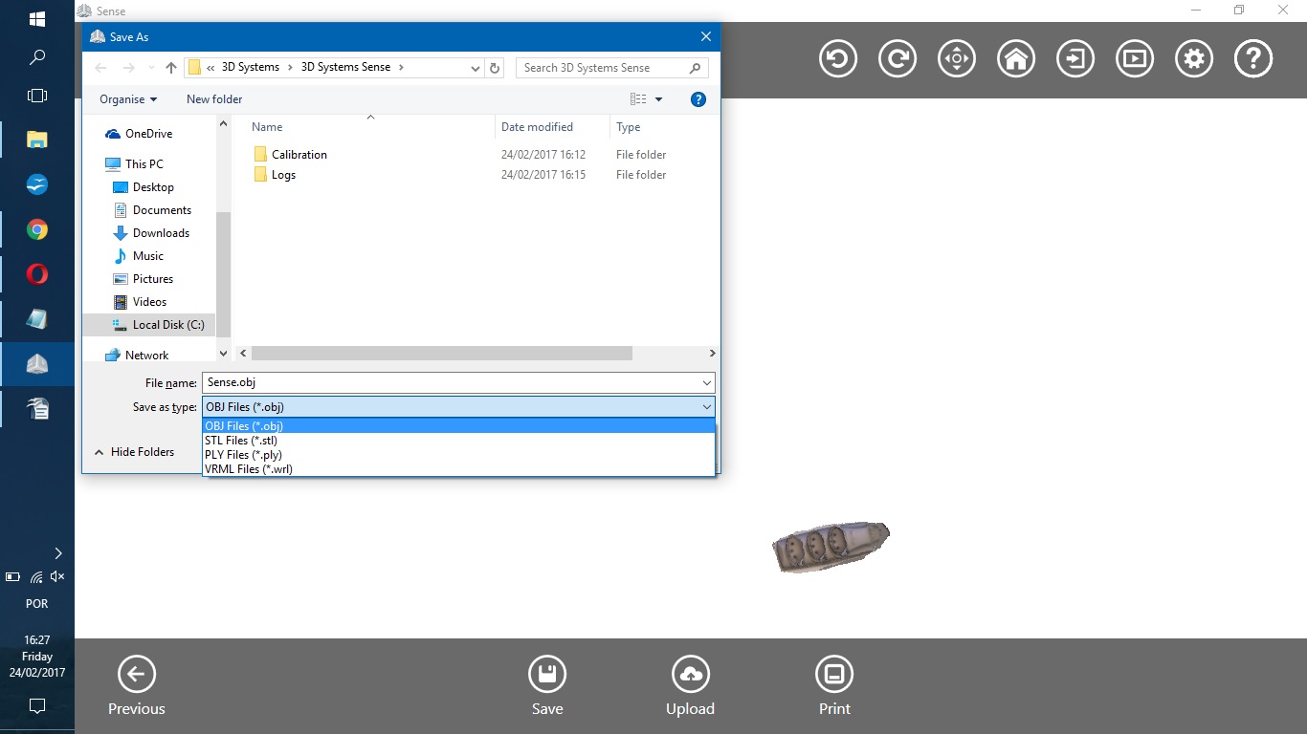This screenshot has width=1307, height=734.
Task: Click Hide Folders expander
Action: (x=134, y=452)
